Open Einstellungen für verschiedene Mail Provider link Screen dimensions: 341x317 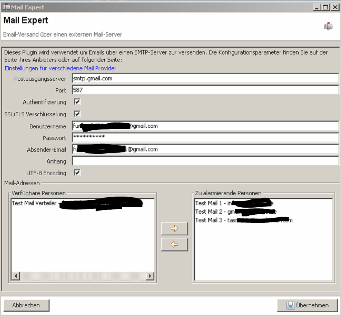[x=60, y=68]
